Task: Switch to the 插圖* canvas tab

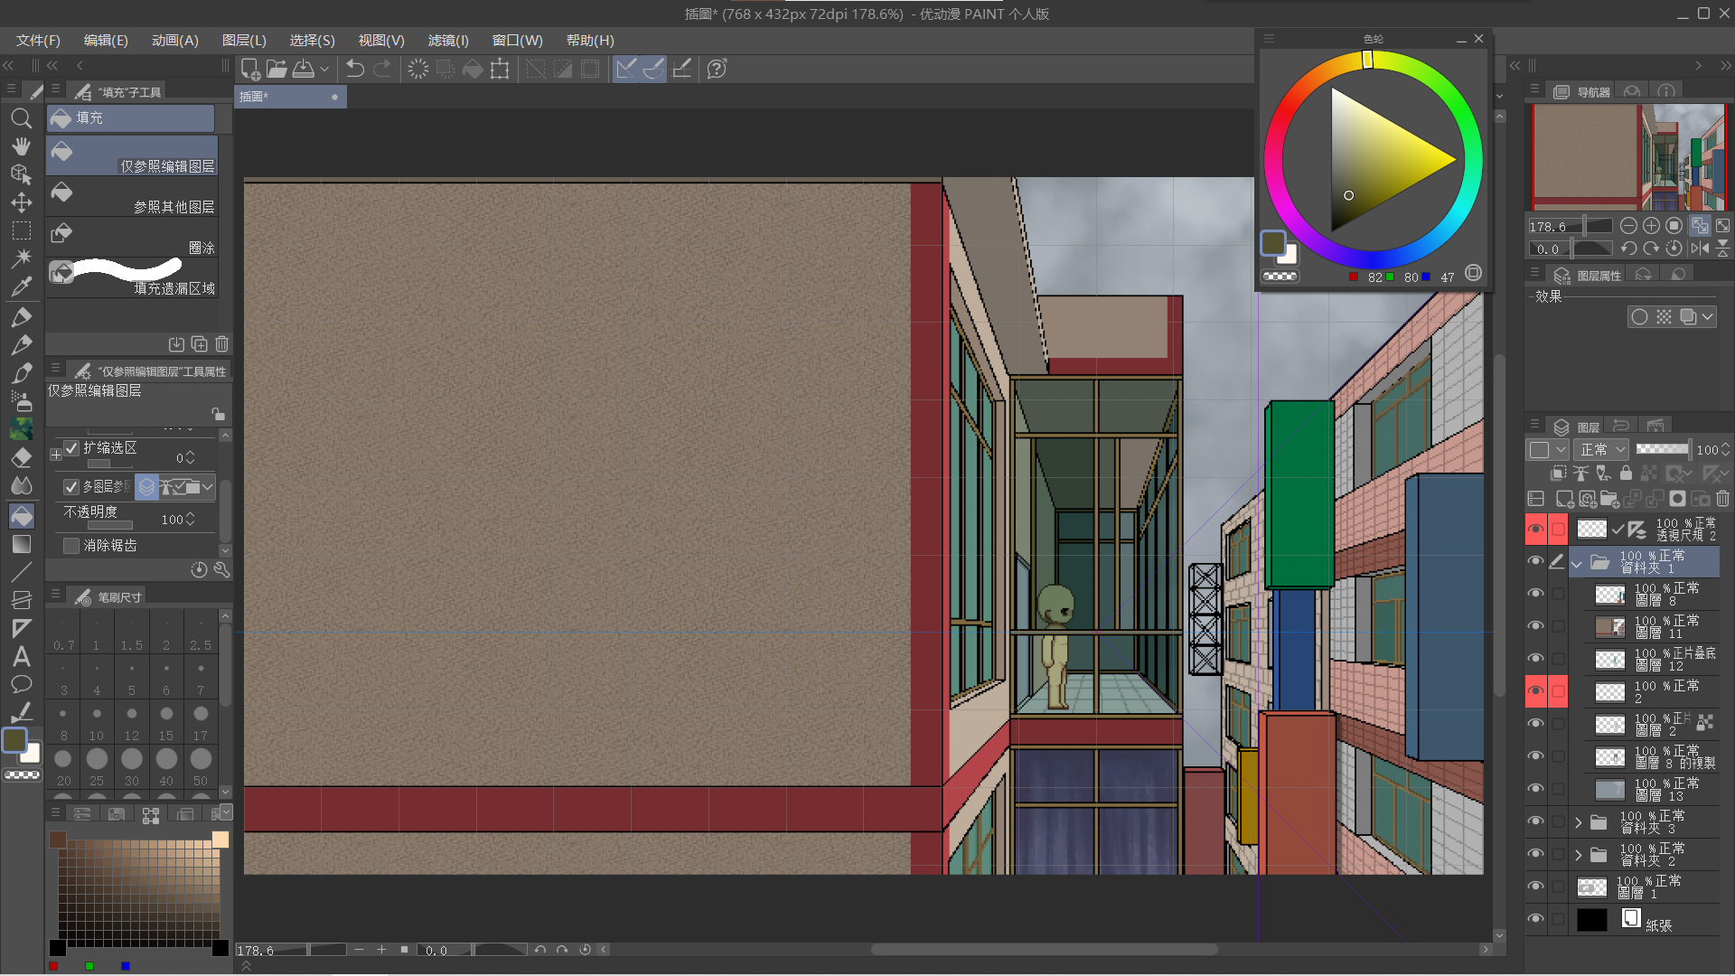Action: pos(289,97)
